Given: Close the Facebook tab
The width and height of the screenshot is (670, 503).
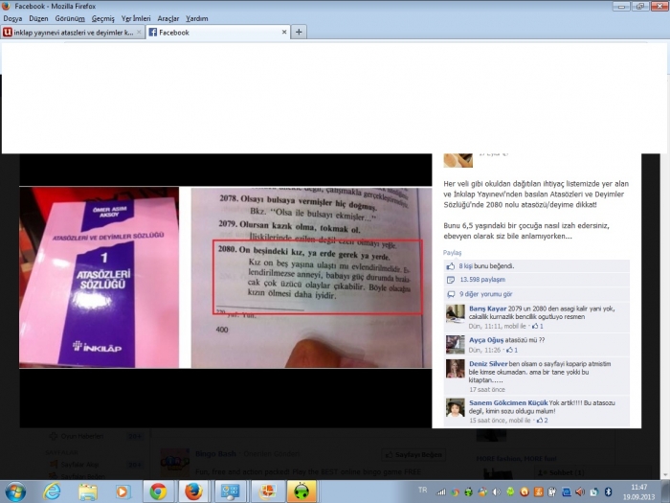Looking at the screenshot, I should 283,32.
